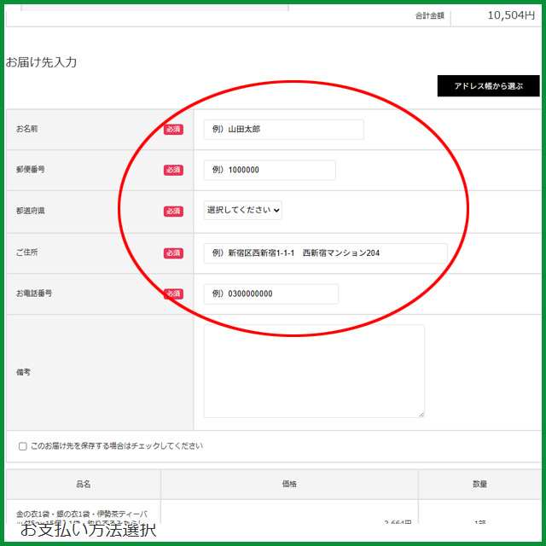Viewport: 546px width, 546px height.
Task: Select the お電話番号 phone input
Action: click(270, 293)
